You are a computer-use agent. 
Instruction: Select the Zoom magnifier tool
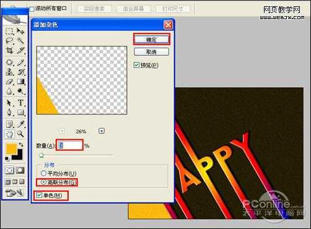click(x=20, y=134)
